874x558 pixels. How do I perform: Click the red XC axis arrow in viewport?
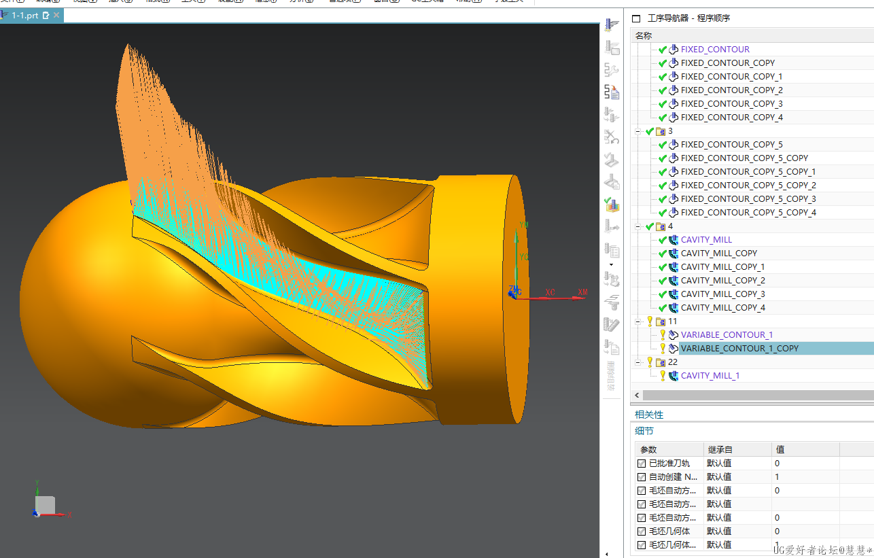[550, 296]
